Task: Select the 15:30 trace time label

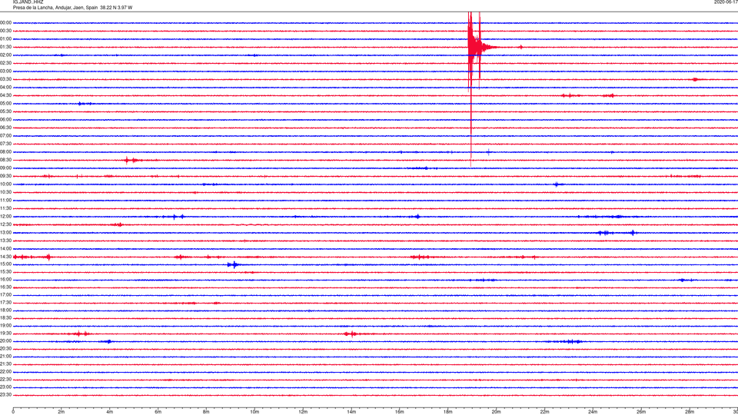Action: tap(5, 272)
